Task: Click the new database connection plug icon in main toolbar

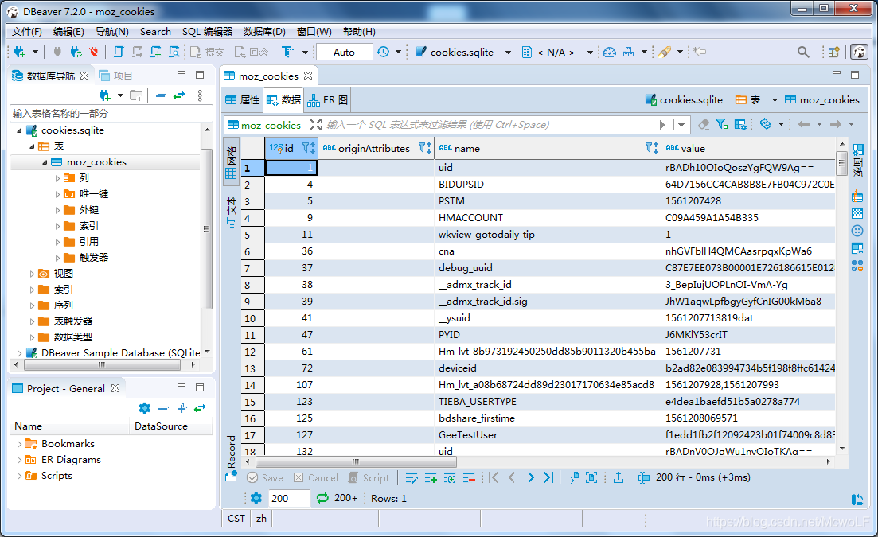Action: (20, 52)
